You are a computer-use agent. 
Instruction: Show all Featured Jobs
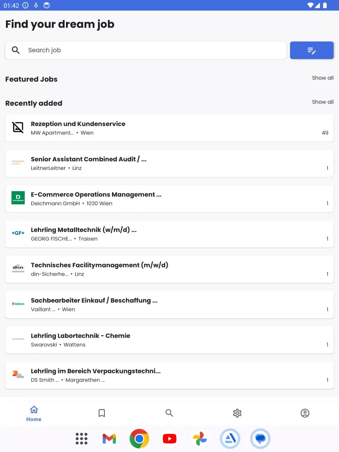(323, 78)
